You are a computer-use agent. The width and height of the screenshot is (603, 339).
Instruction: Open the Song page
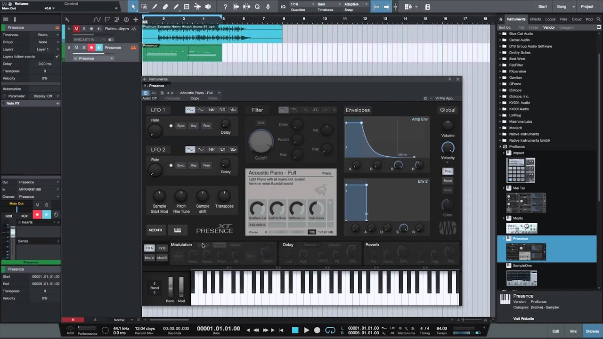pos(562,7)
